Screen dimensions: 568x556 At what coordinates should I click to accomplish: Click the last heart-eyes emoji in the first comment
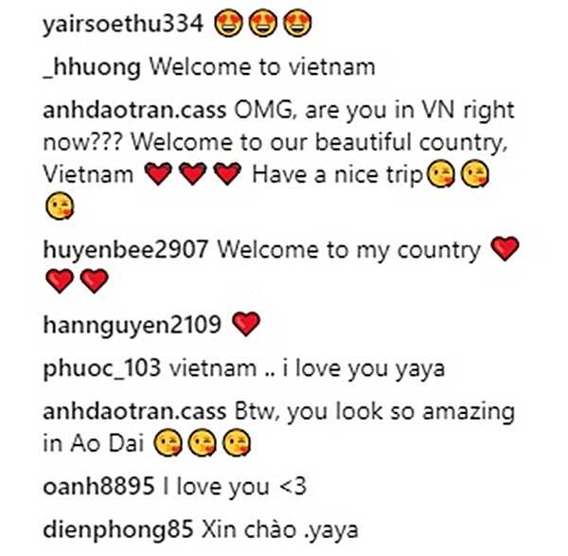click(x=297, y=24)
